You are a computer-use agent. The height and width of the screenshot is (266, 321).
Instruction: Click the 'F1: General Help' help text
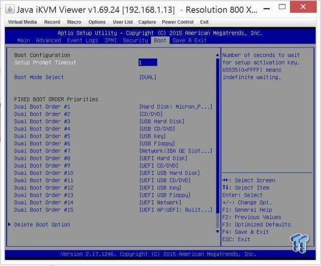(247, 210)
